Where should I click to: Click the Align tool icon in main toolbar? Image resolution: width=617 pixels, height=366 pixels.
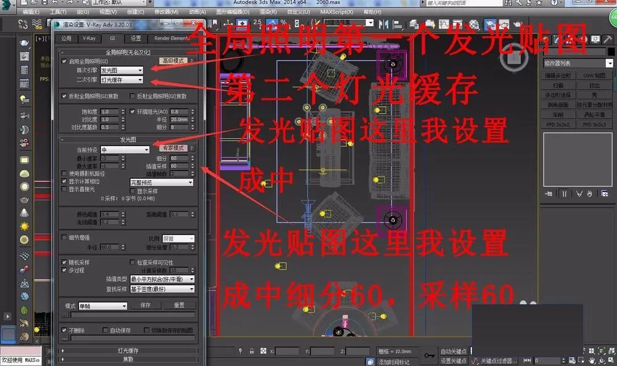click(398, 25)
